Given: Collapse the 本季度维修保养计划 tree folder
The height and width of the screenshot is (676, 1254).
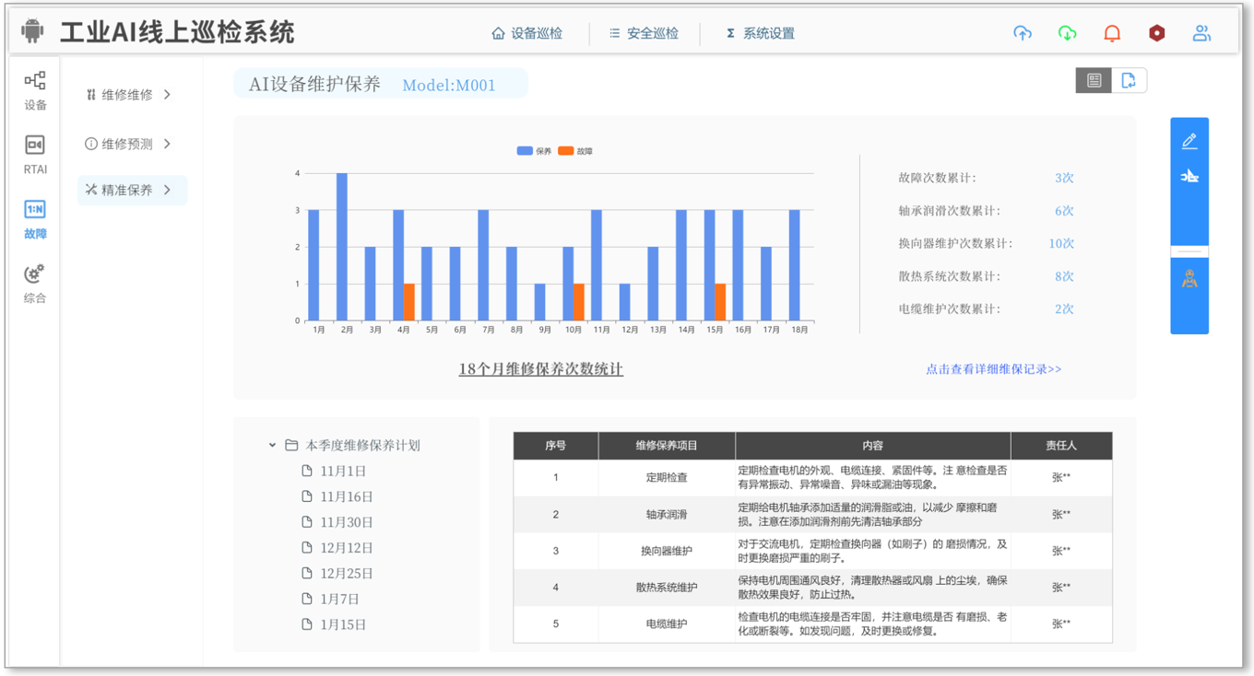Looking at the screenshot, I should (272, 445).
